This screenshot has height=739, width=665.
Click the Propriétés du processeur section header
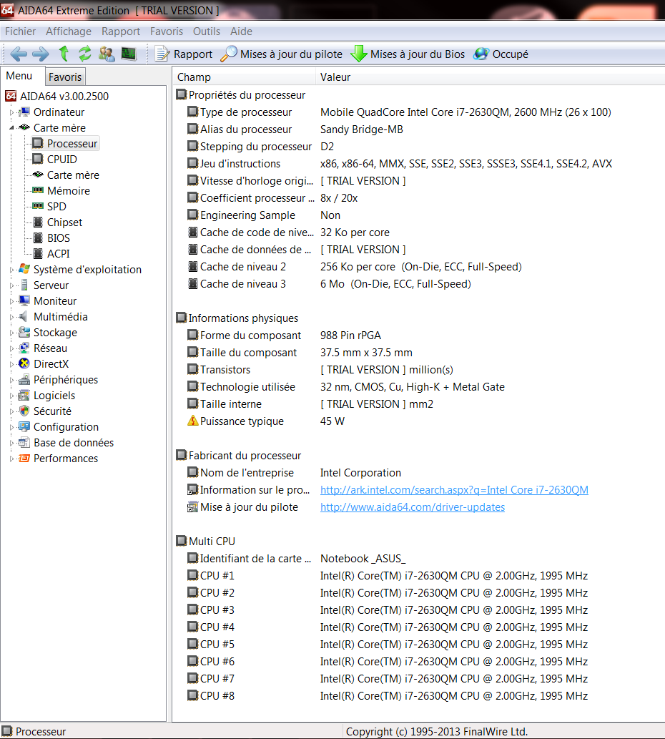coord(241,94)
